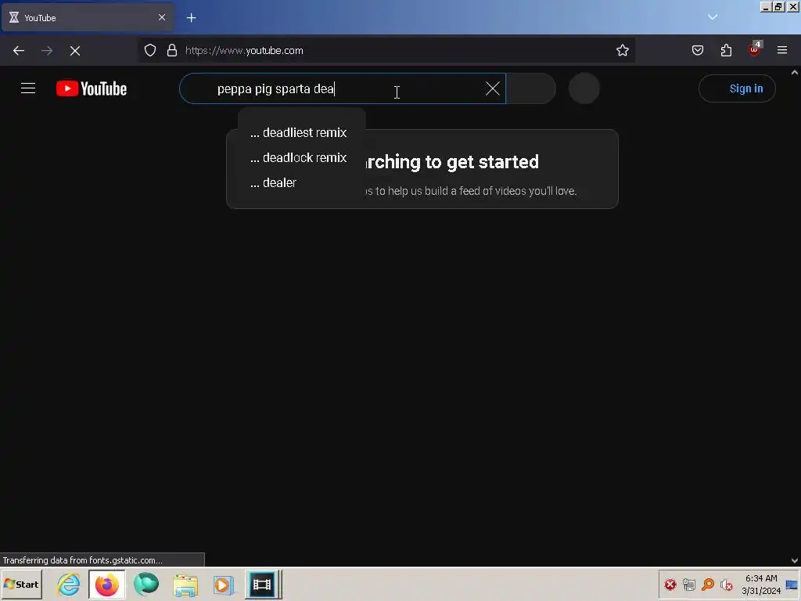Click the round voice search button
The height and width of the screenshot is (601, 801).
click(584, 88)
